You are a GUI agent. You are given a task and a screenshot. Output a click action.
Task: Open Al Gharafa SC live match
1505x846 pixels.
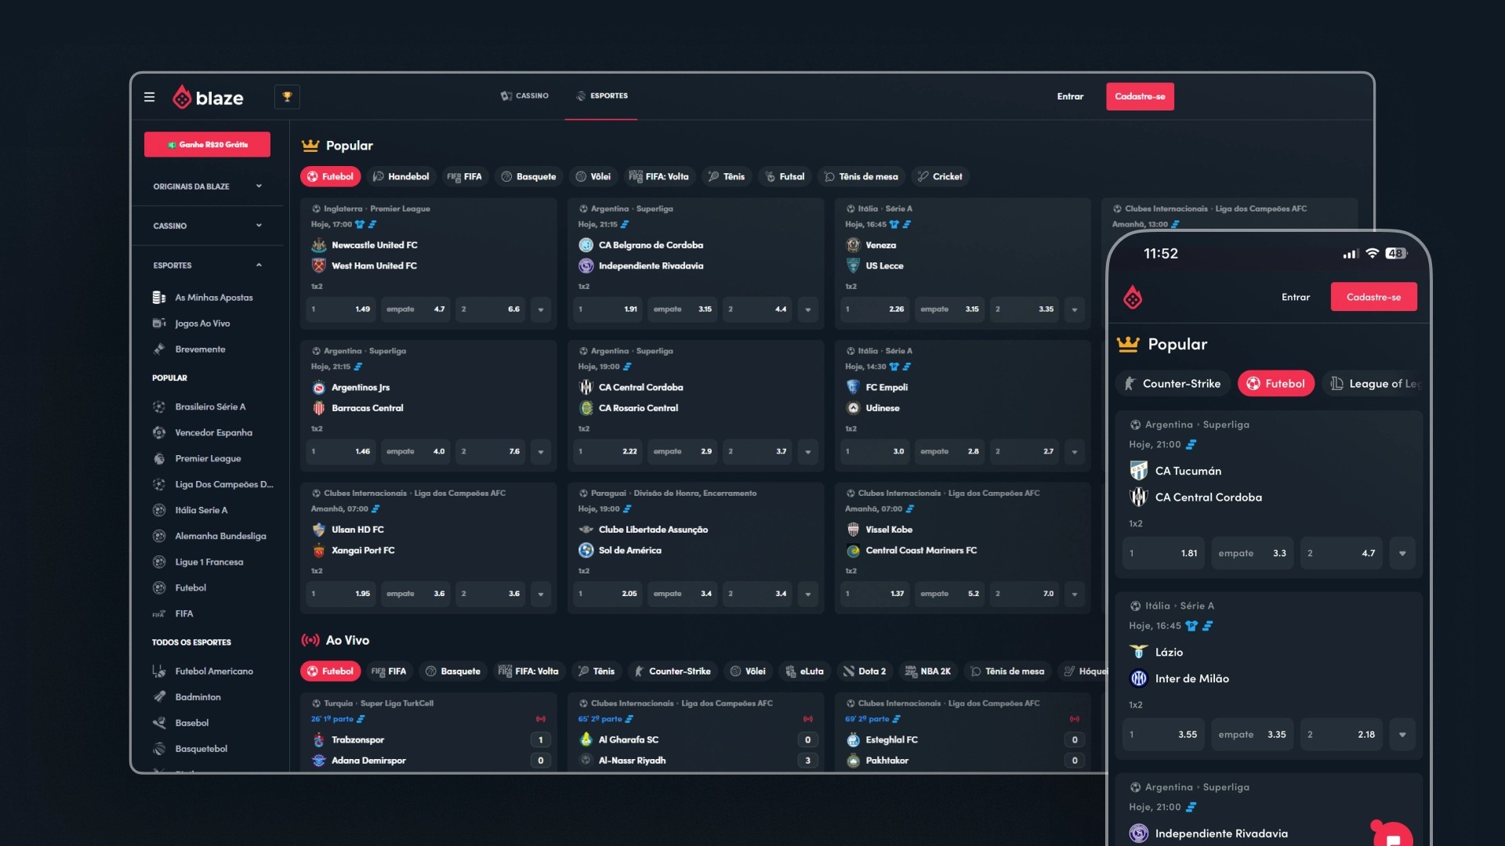[695, 732]
